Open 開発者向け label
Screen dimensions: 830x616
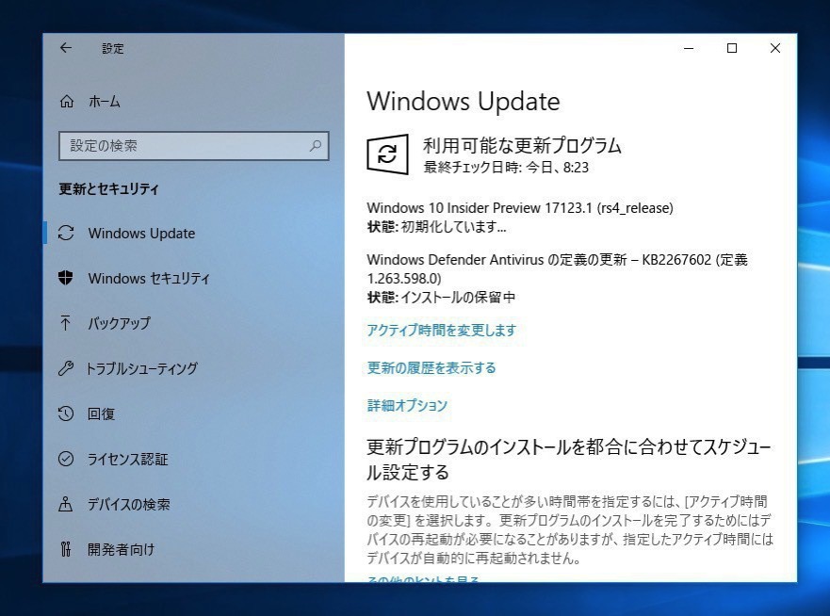122,550
